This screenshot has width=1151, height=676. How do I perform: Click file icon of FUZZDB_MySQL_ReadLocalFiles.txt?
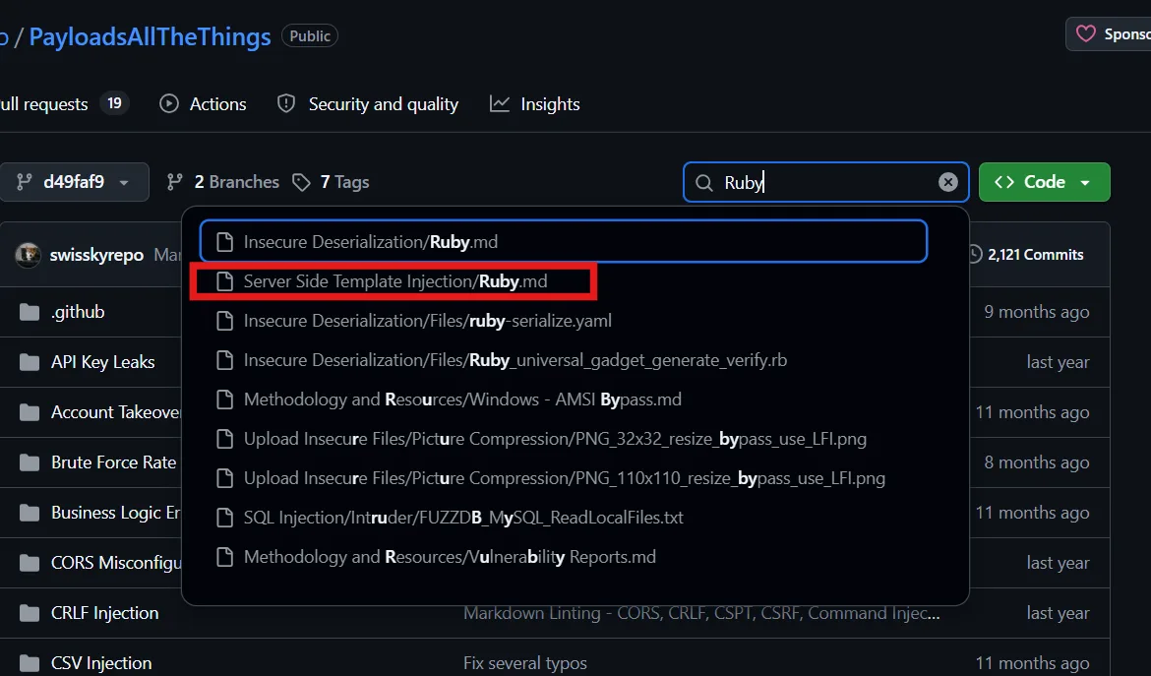click(x=224, y=518)
